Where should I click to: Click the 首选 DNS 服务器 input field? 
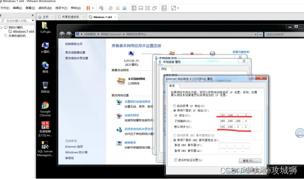[234, 145]
